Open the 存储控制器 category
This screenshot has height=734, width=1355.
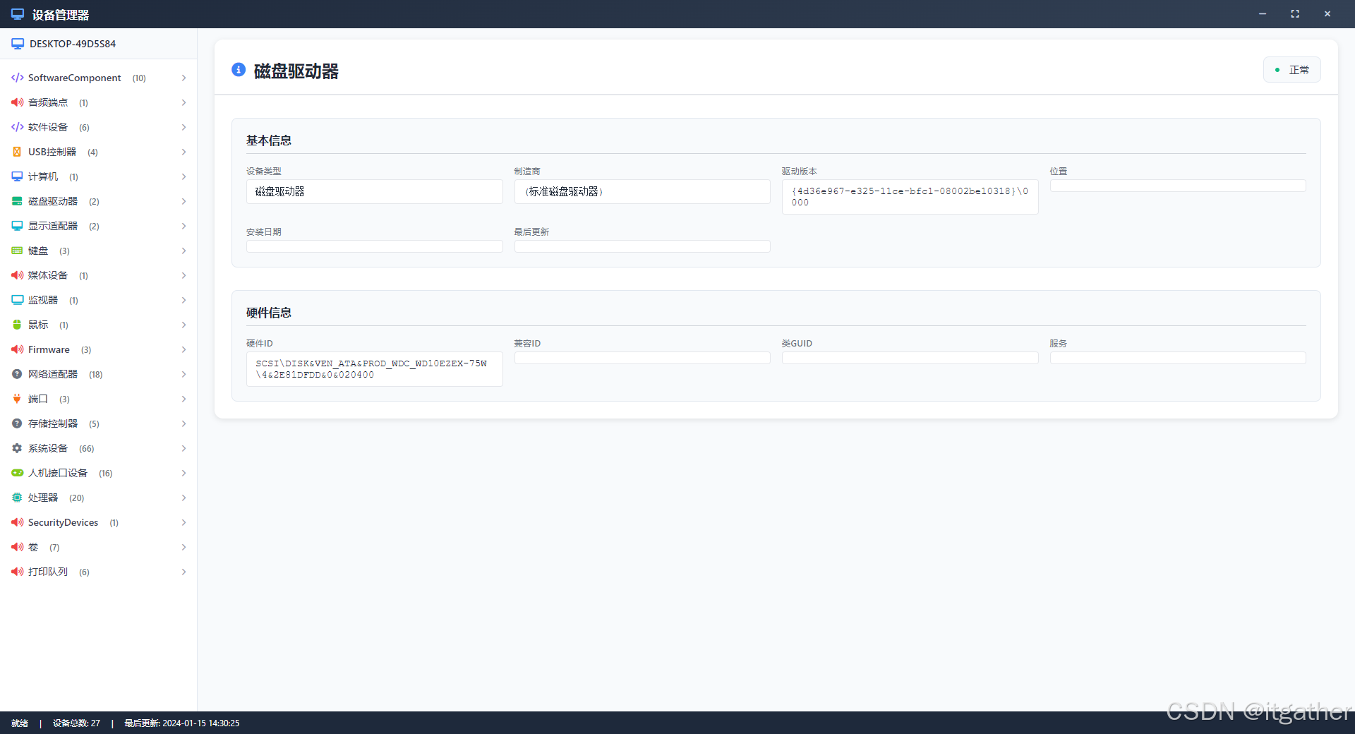point(98,423)
